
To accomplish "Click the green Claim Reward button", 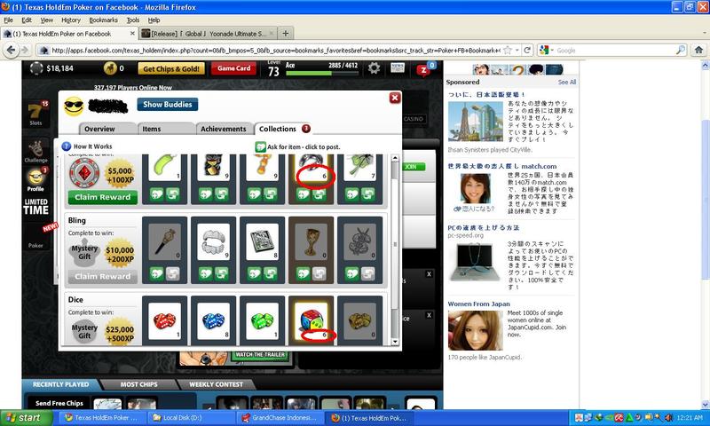I will point(103,197).
